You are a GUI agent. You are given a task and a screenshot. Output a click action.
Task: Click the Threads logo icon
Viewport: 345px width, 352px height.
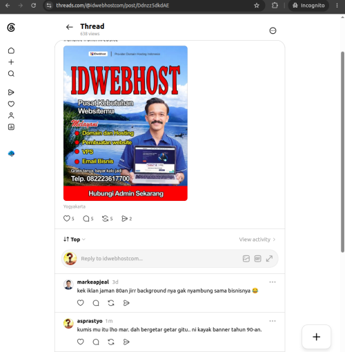[x=11, y=28]
